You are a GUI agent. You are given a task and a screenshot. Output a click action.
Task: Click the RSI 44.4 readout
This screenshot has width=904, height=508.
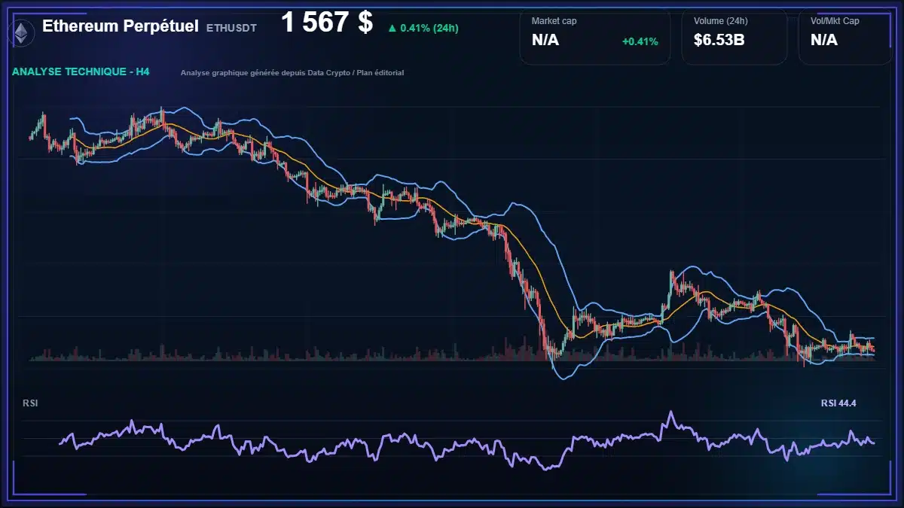(838, 403)
